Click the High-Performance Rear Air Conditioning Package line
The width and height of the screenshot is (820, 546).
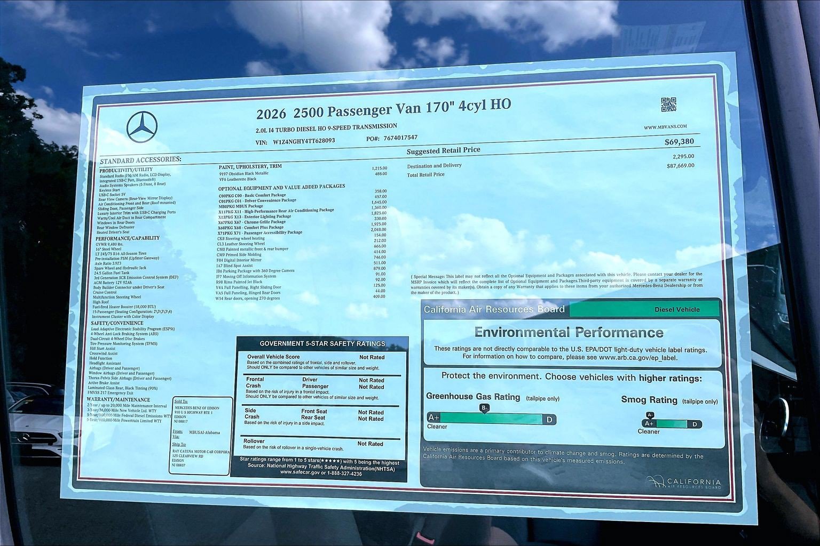click(x=276, y=211)
